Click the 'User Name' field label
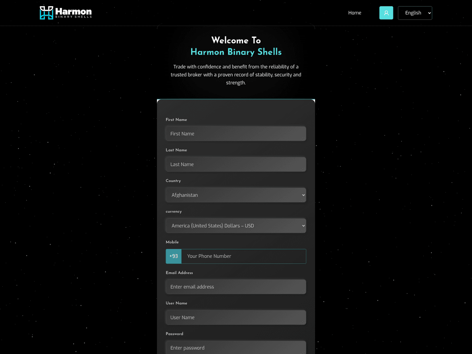The width and height of the screenshot is (472, 354). (176, 303)
